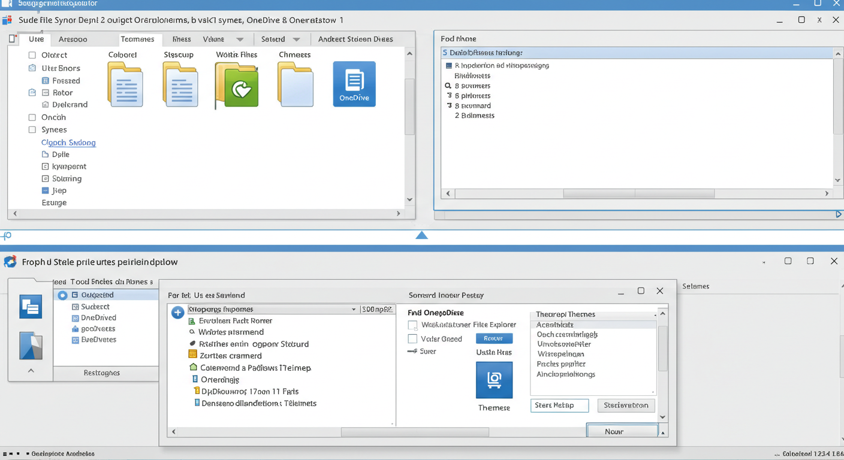Viewport: 844px width, 460px height.
Task: Click the magnifier search icon next to Sovmers
Action: [x=448, y=86]
